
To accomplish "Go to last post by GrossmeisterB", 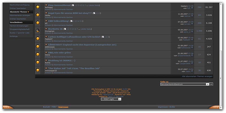I will (192, 55).
